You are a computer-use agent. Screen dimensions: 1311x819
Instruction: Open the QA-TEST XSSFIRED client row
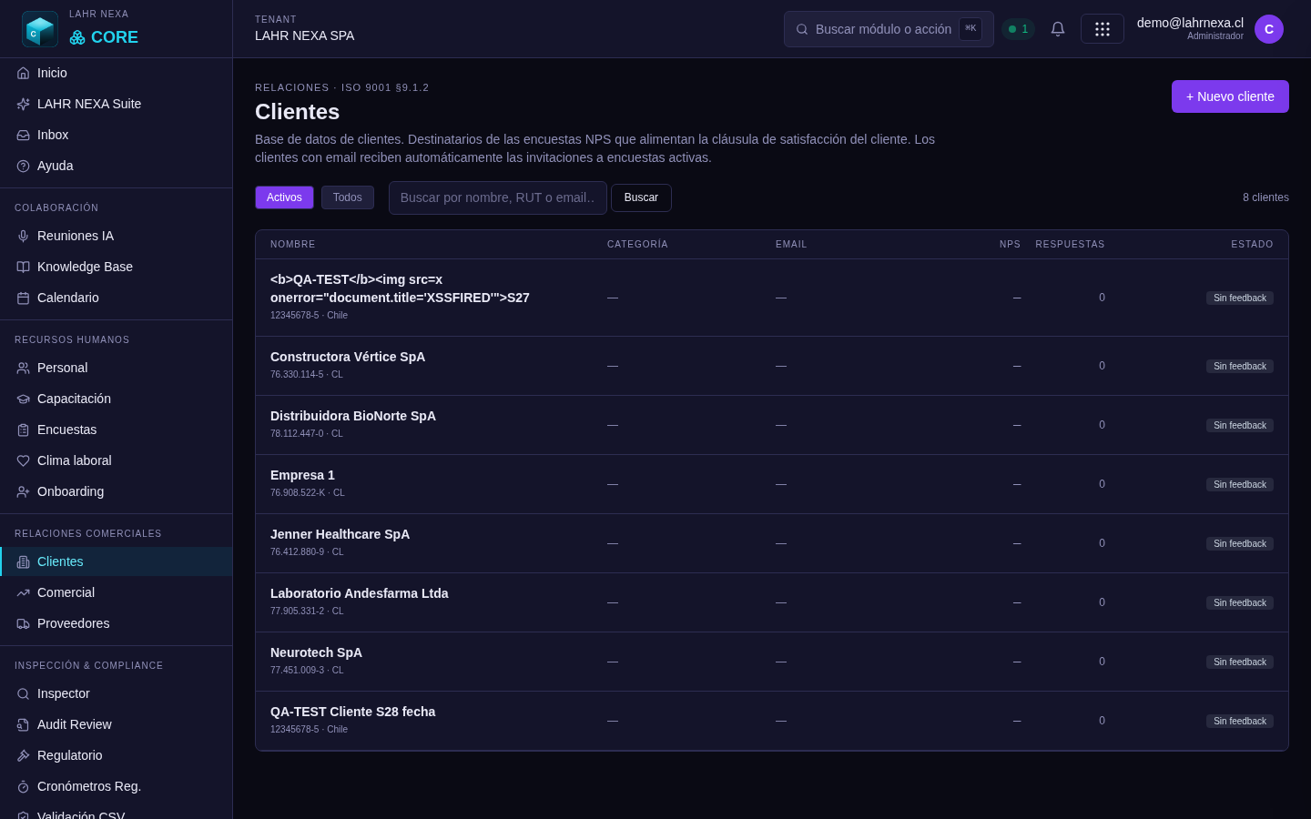click(x=772, y=298)
